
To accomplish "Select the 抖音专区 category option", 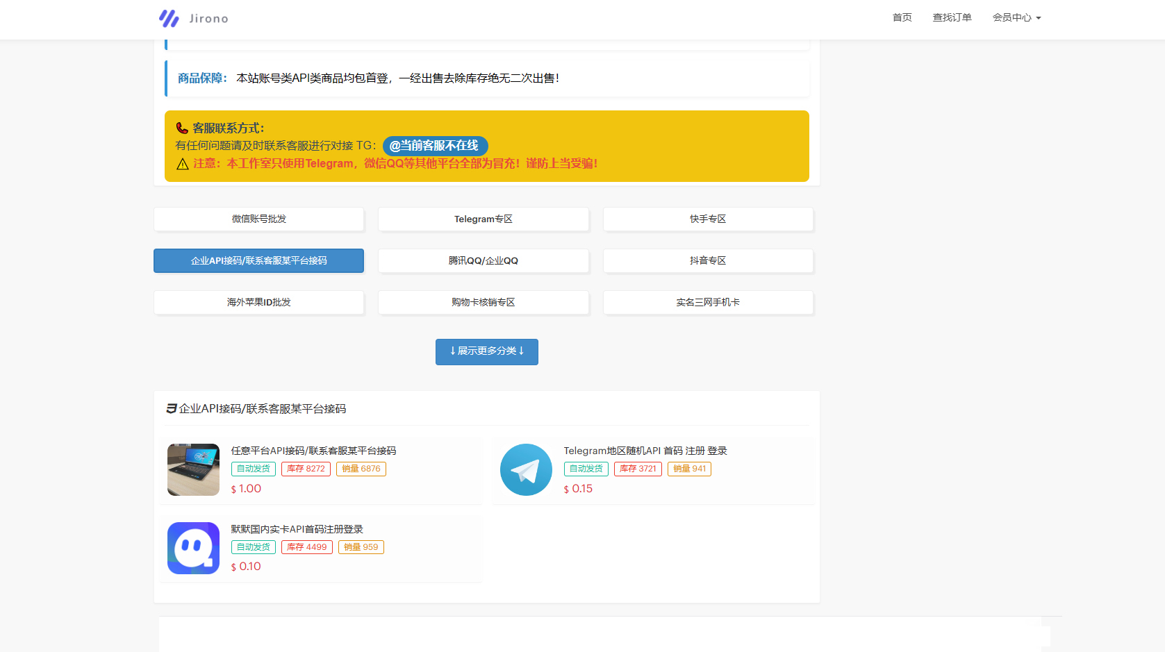I will click(x=708, y=260).
